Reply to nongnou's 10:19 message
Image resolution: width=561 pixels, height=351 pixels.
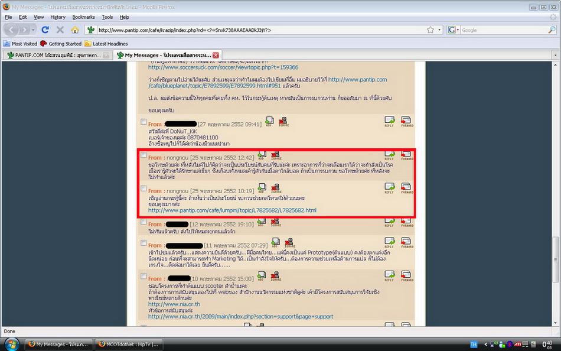(389, 188)
